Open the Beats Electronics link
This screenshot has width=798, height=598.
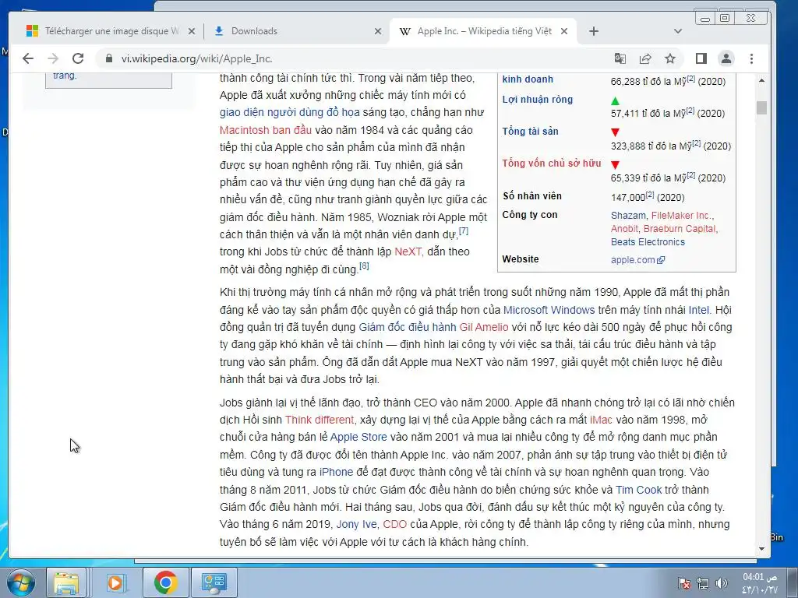[648, 242]
